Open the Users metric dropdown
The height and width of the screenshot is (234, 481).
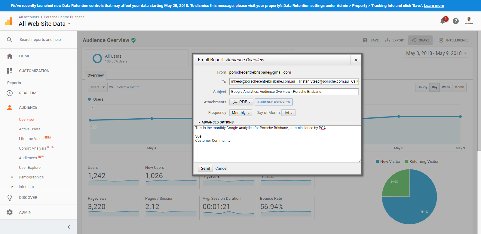click(x=98, y=87)
